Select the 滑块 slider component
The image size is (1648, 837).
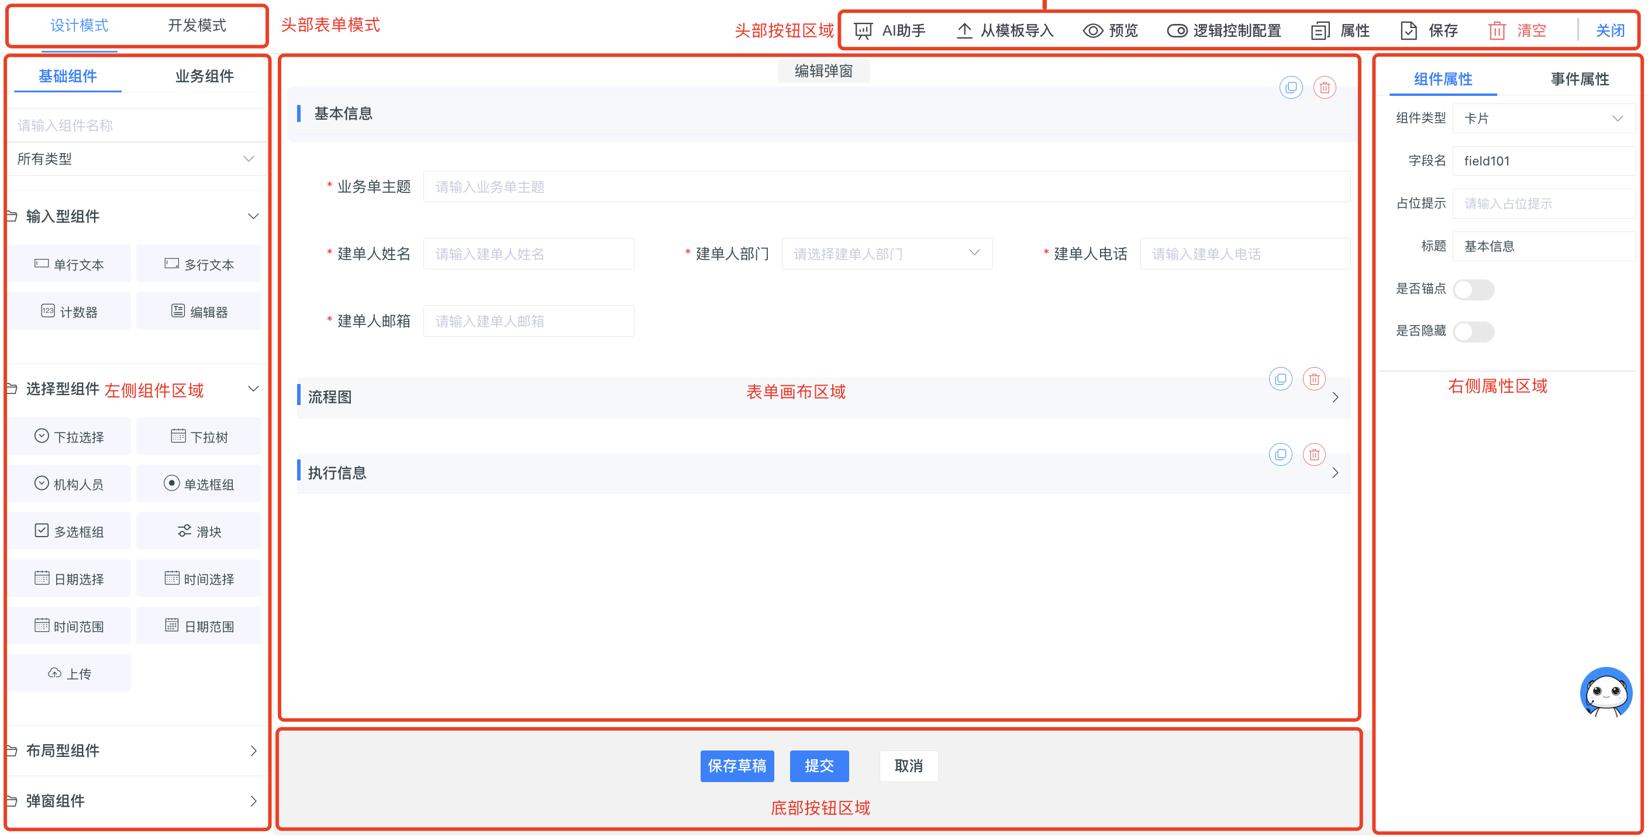[199, 531]
